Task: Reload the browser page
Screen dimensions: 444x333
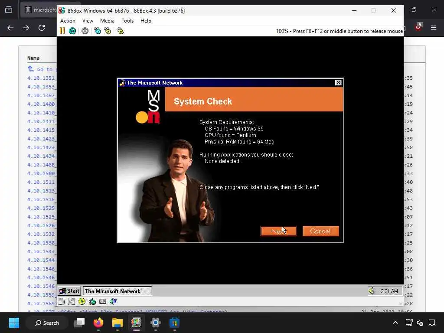Action: coord(42,28)
